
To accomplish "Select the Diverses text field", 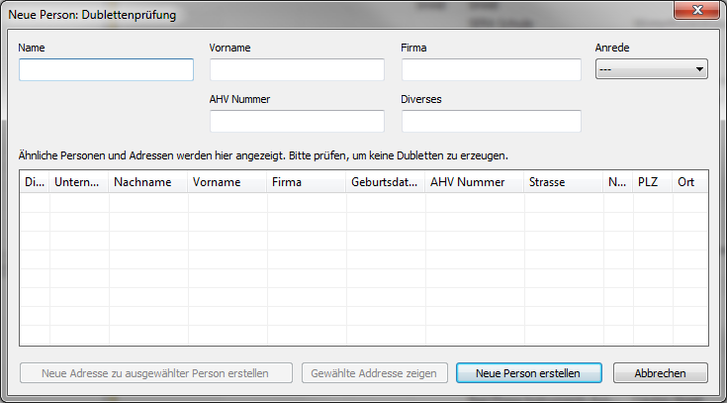I will click(x=491, y=121).
